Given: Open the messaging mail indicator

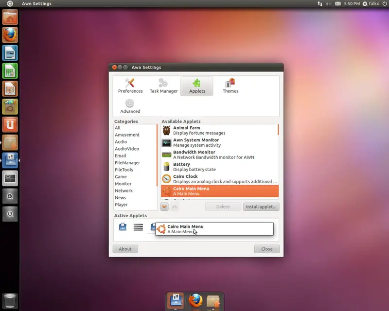Looking at the screenshot, I should (337, 4).
